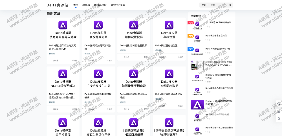This screenshot has height=136, width=282.
Task: Open sidebar thumbnail for Delta NDS模拟器BIOS下载
Action: pyautogui.click(x=197, y=52)
